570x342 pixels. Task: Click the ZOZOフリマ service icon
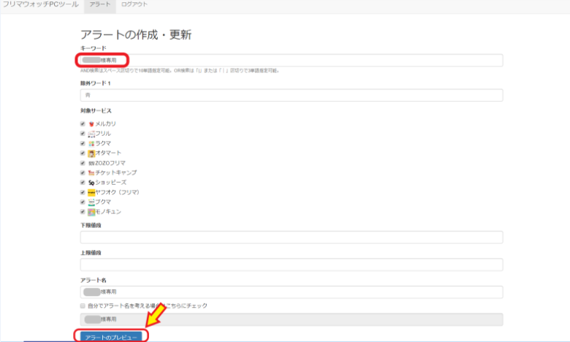point(91,163)
